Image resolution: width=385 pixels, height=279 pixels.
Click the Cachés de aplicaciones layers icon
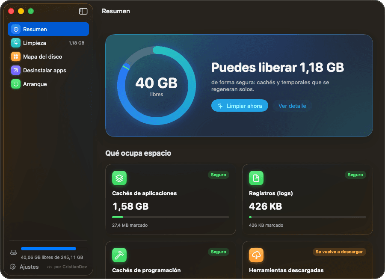tap(119, 178)
